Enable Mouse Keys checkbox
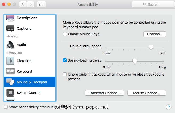Viewport: 175px width, 113px height. [x=65, y=34]
